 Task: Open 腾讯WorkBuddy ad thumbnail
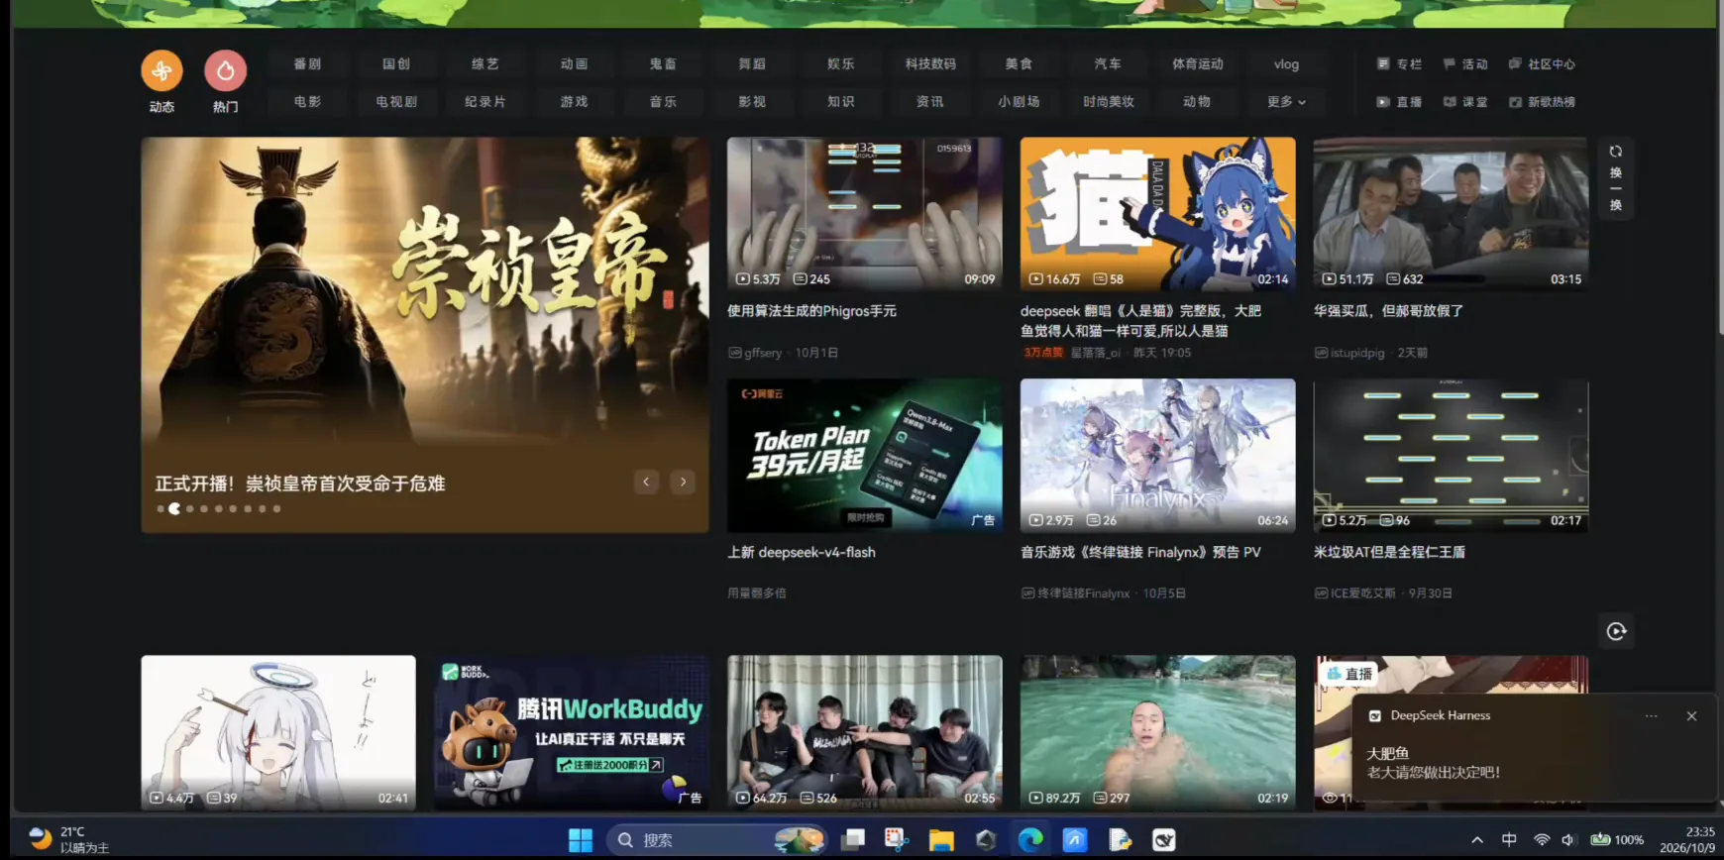[x=572, y=732]
